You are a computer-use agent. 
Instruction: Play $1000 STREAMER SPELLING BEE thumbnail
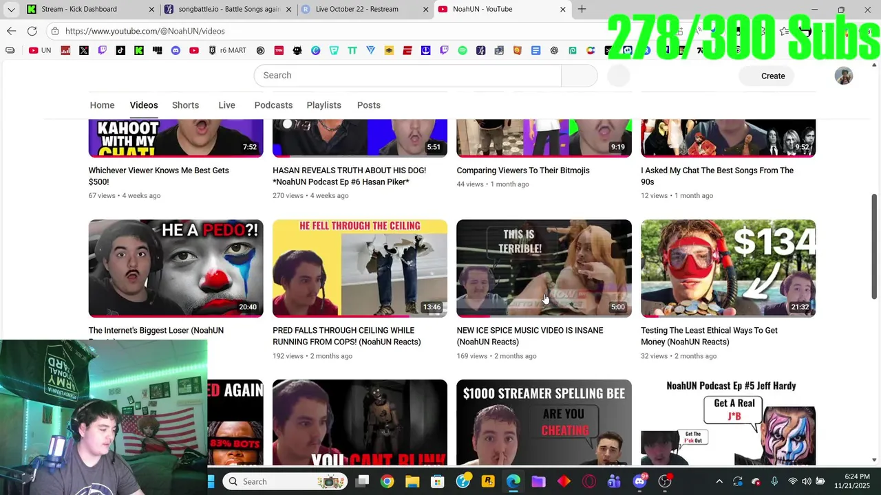tap(544, 422)
